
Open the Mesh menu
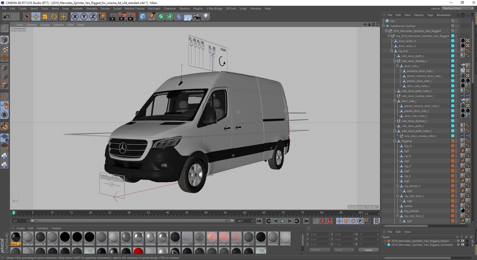(55, 8)
